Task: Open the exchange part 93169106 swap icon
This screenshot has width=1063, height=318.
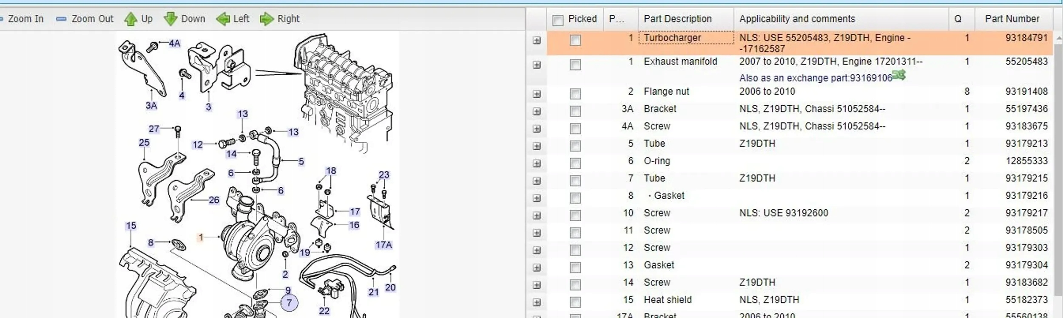Action: (899, 75)
